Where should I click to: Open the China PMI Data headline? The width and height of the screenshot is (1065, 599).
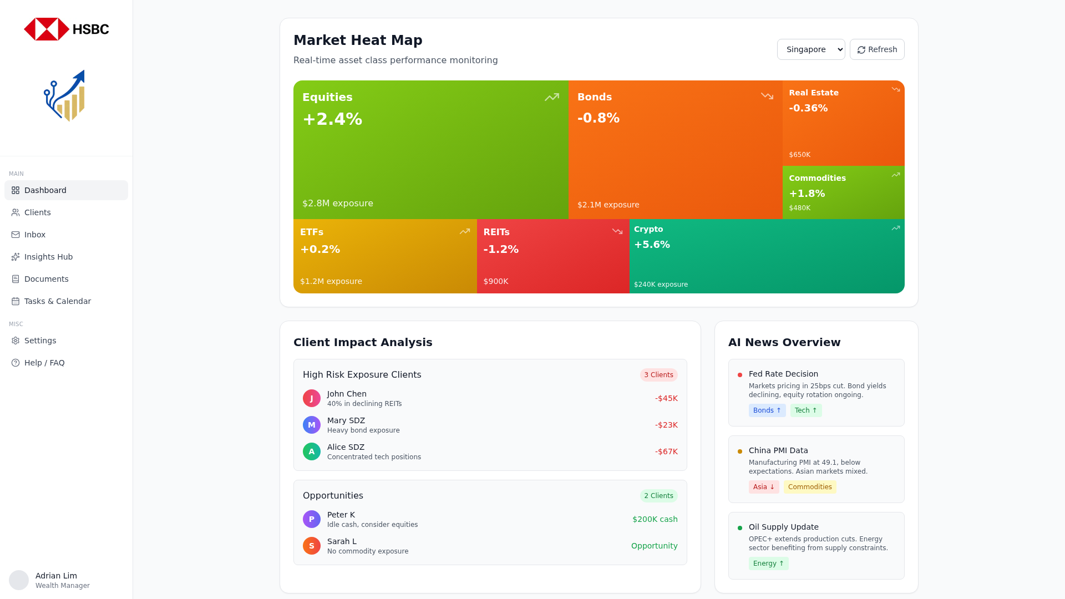[778, 450]
